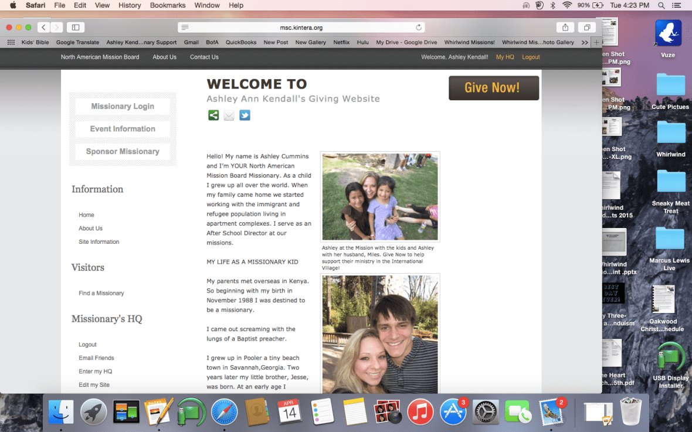Screen dimensions: 692x432
Task: Open the History menu
Action: pyautogui.click(x=130, y=5)
